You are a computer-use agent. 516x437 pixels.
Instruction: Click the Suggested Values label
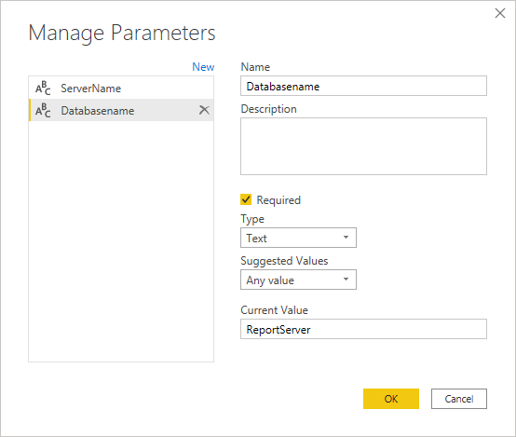[284, 261]
